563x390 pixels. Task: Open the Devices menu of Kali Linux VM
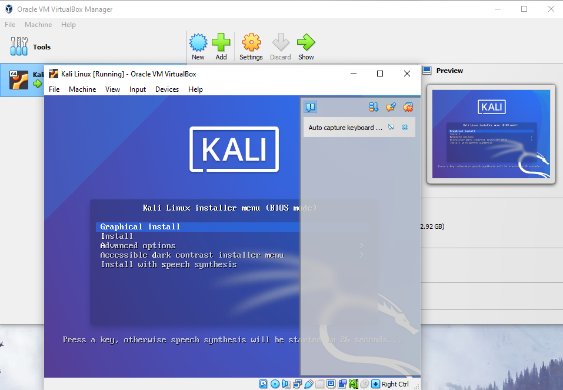tap(167, 89)
